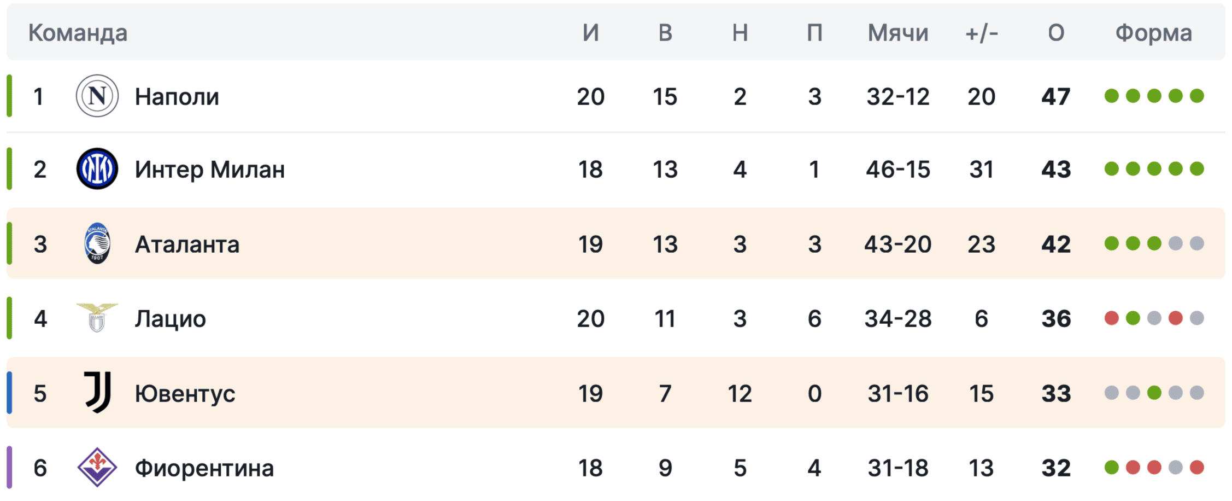
Task: Click Napoli's last green form dot
Action: tap(1196, 96)
